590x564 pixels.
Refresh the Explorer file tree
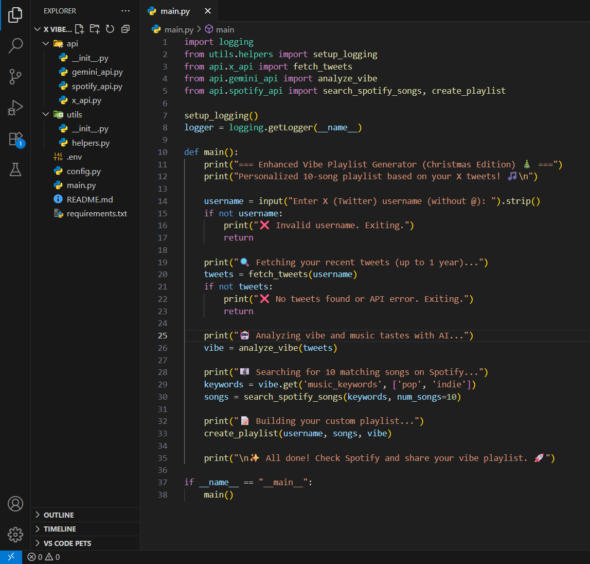(x=110, y=29)
